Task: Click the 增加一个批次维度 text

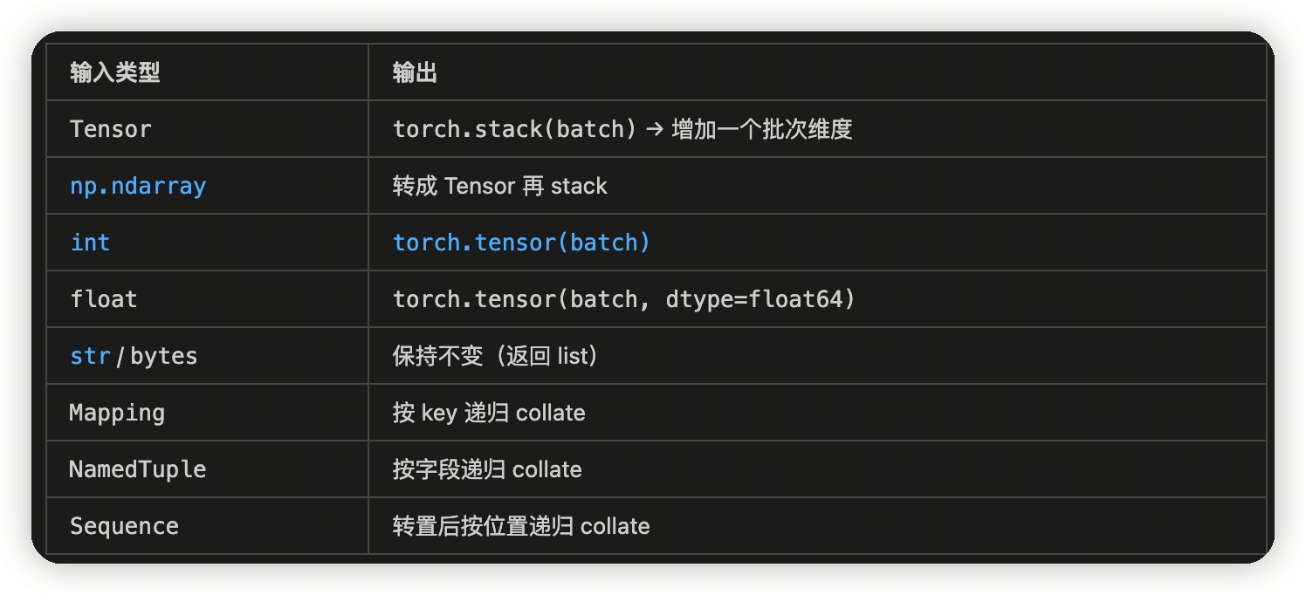Action: click(x=761, y=129)
